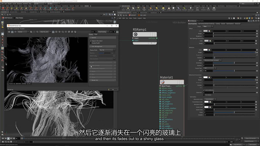Click the grid icon in Render View toolbar
260x146 pixels.
pyautogui.click(x=56, y=32)
